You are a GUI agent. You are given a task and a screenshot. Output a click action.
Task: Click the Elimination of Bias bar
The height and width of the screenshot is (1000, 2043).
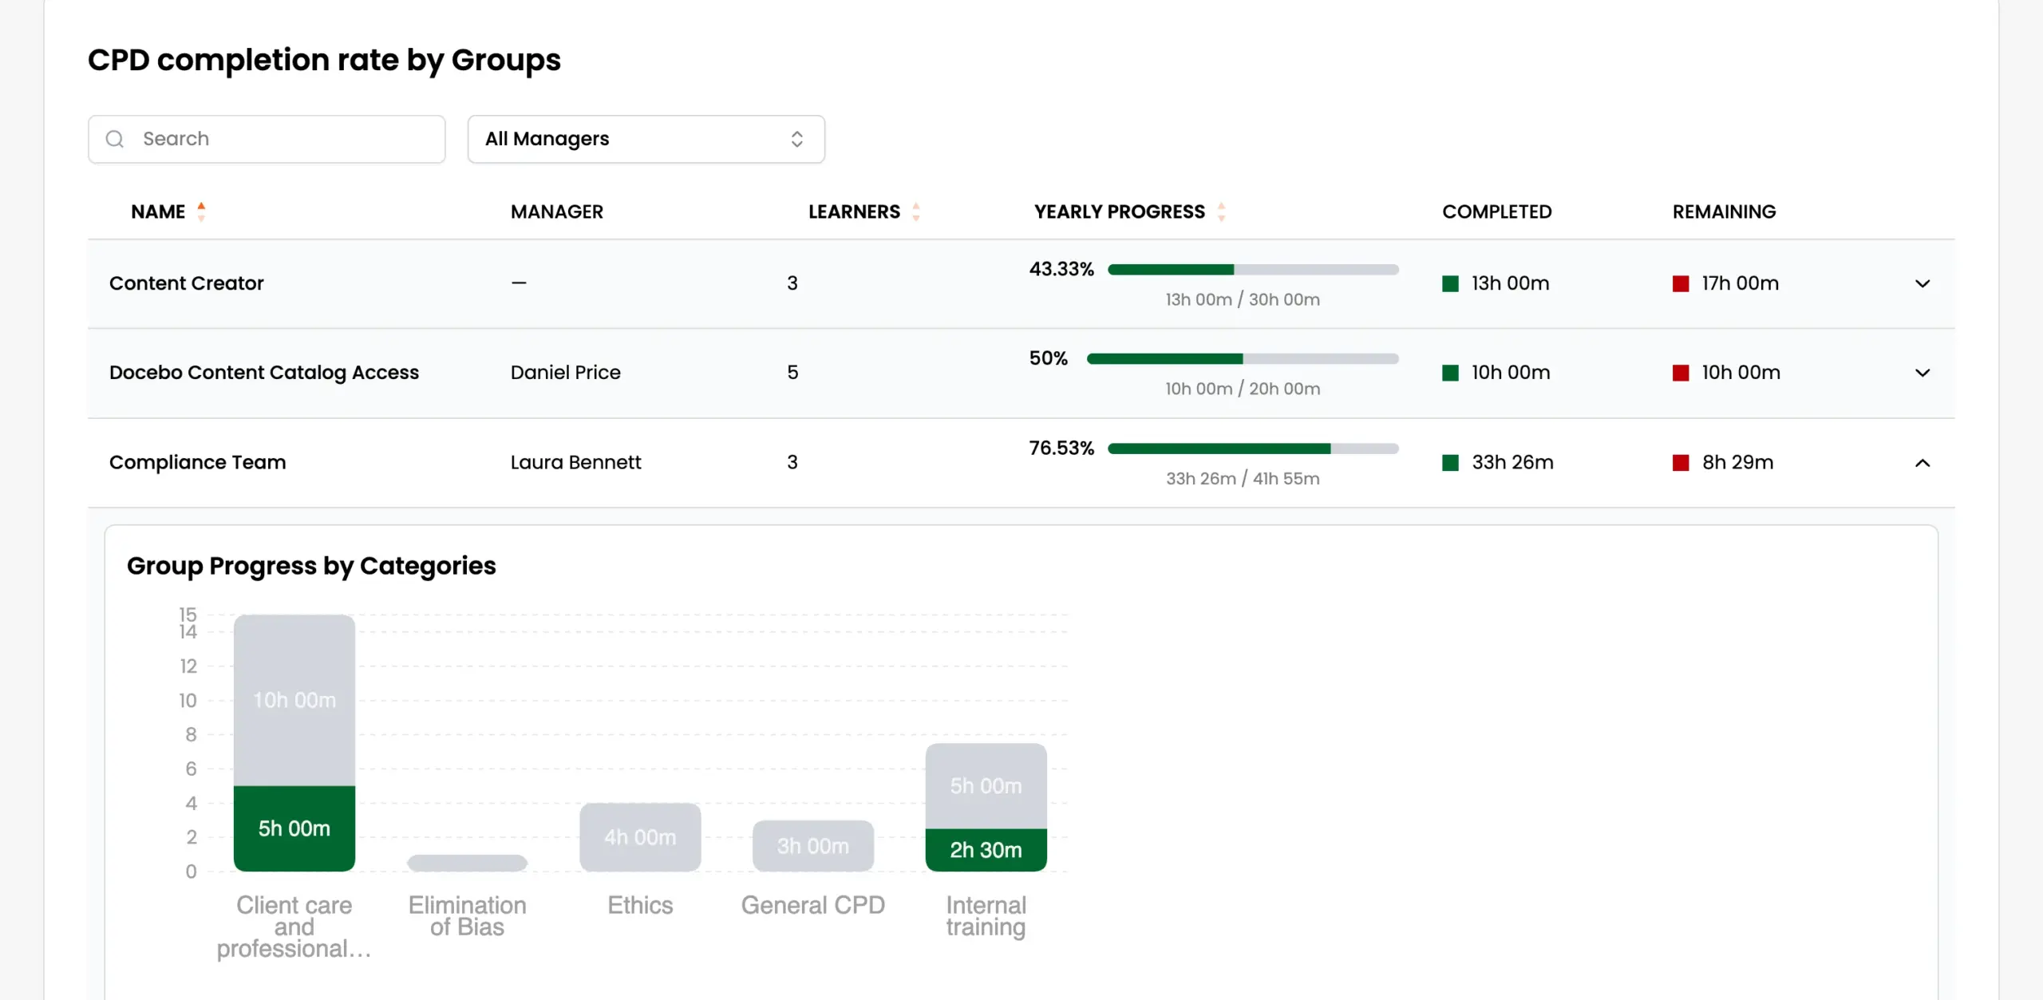point(467,863)
